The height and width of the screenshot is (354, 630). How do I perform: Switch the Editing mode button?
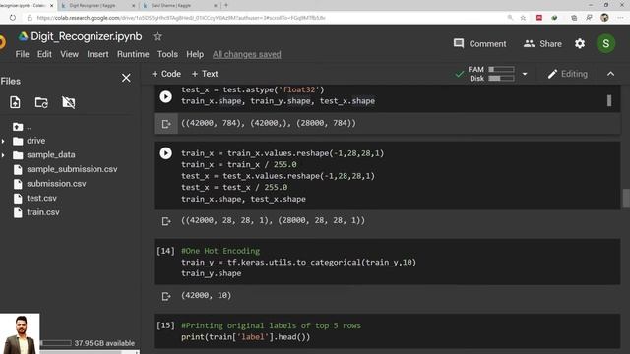tap(567, 74)
